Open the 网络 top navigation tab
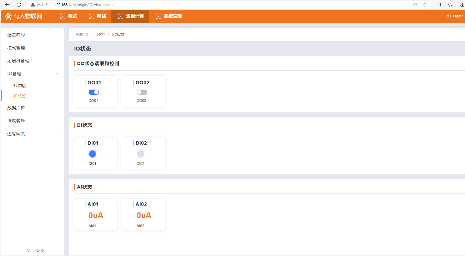Screen dimensions: 465x256 coord(98,16)
